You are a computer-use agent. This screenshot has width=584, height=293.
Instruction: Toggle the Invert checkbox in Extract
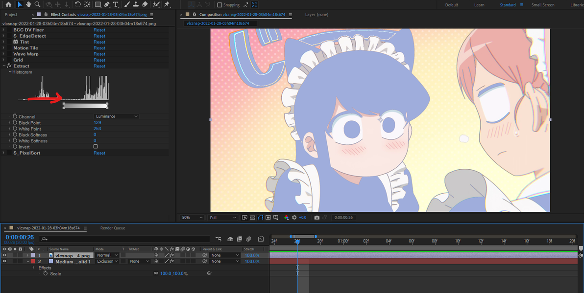click(96, 147)
